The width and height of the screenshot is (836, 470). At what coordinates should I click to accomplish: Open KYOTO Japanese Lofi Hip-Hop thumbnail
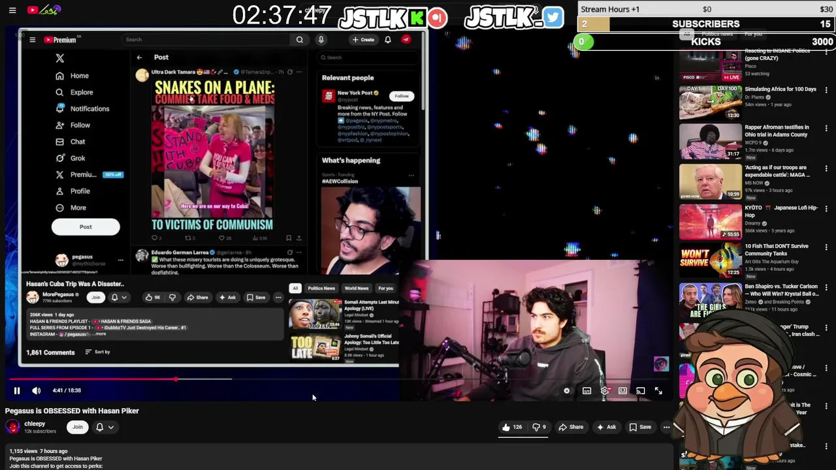711,221
